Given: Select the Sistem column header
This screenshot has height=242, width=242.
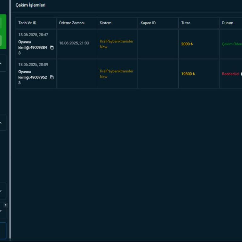Looking at the screenshot, I should [106, 23].
